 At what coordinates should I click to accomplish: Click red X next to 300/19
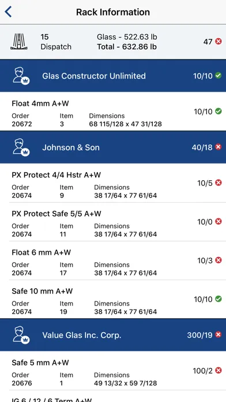(x=219, y=335)
